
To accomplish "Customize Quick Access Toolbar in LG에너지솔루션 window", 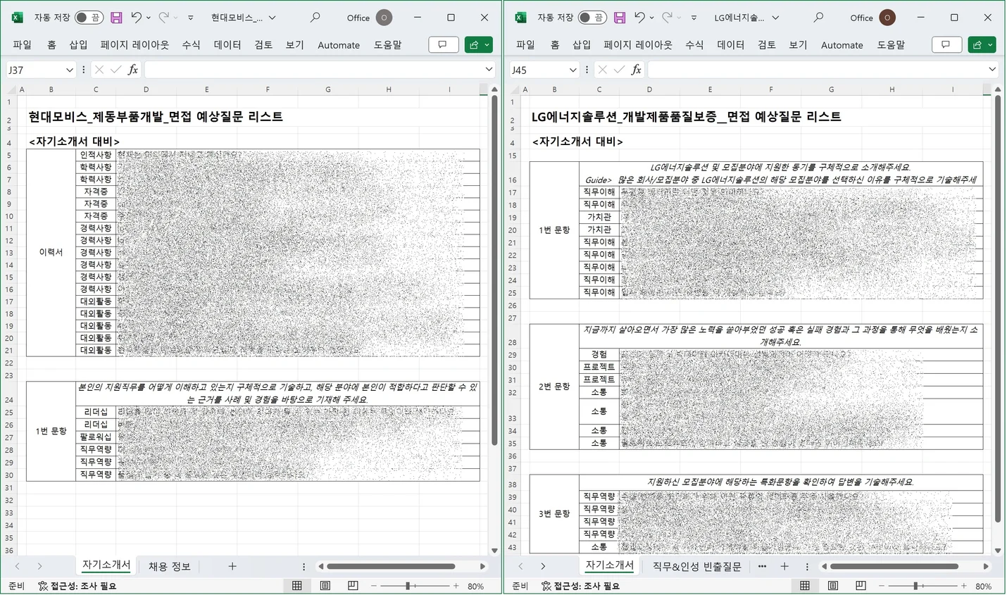I will point(694,18).
